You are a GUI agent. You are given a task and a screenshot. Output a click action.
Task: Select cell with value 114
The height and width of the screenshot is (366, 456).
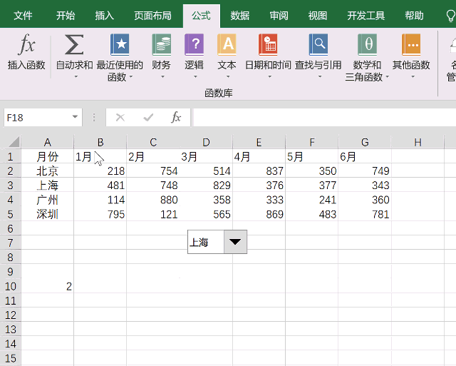[100, 200]
